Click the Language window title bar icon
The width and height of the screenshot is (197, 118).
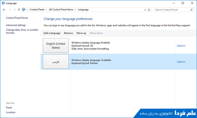click(x=3, y=3)
